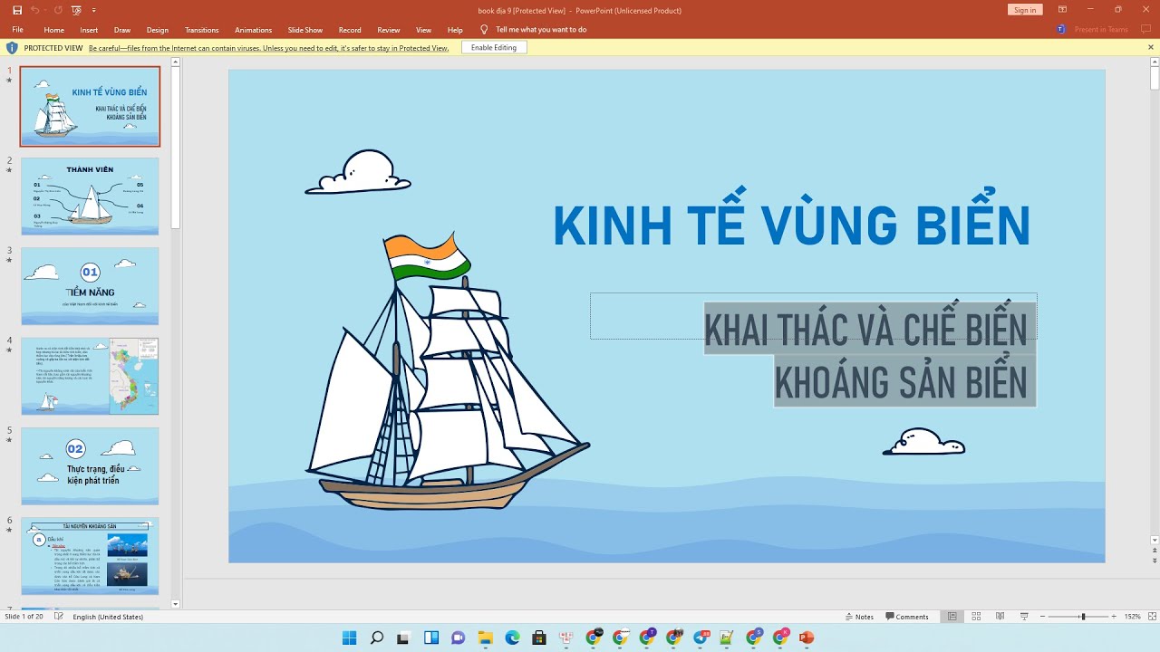Click scroll-down arrow of slide thumbnail pane
1160x652 pixels.
(x=175, y=603)
